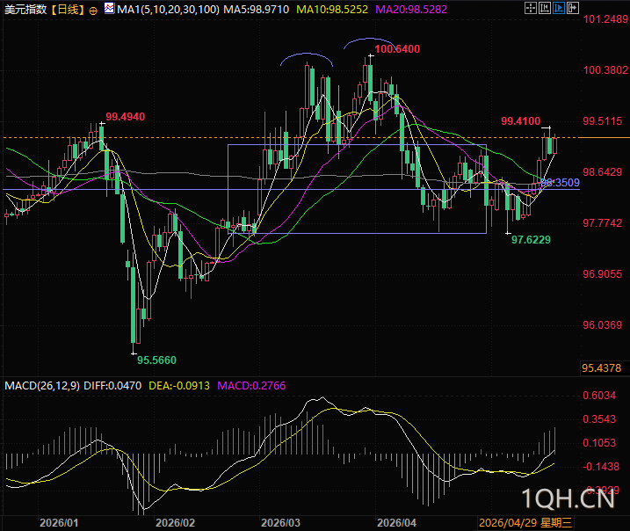Click the MACD(26,12,9) indicator label
The width and height of the screenshot is (630, 531).
pyautogui.click(x=42, y=386)
